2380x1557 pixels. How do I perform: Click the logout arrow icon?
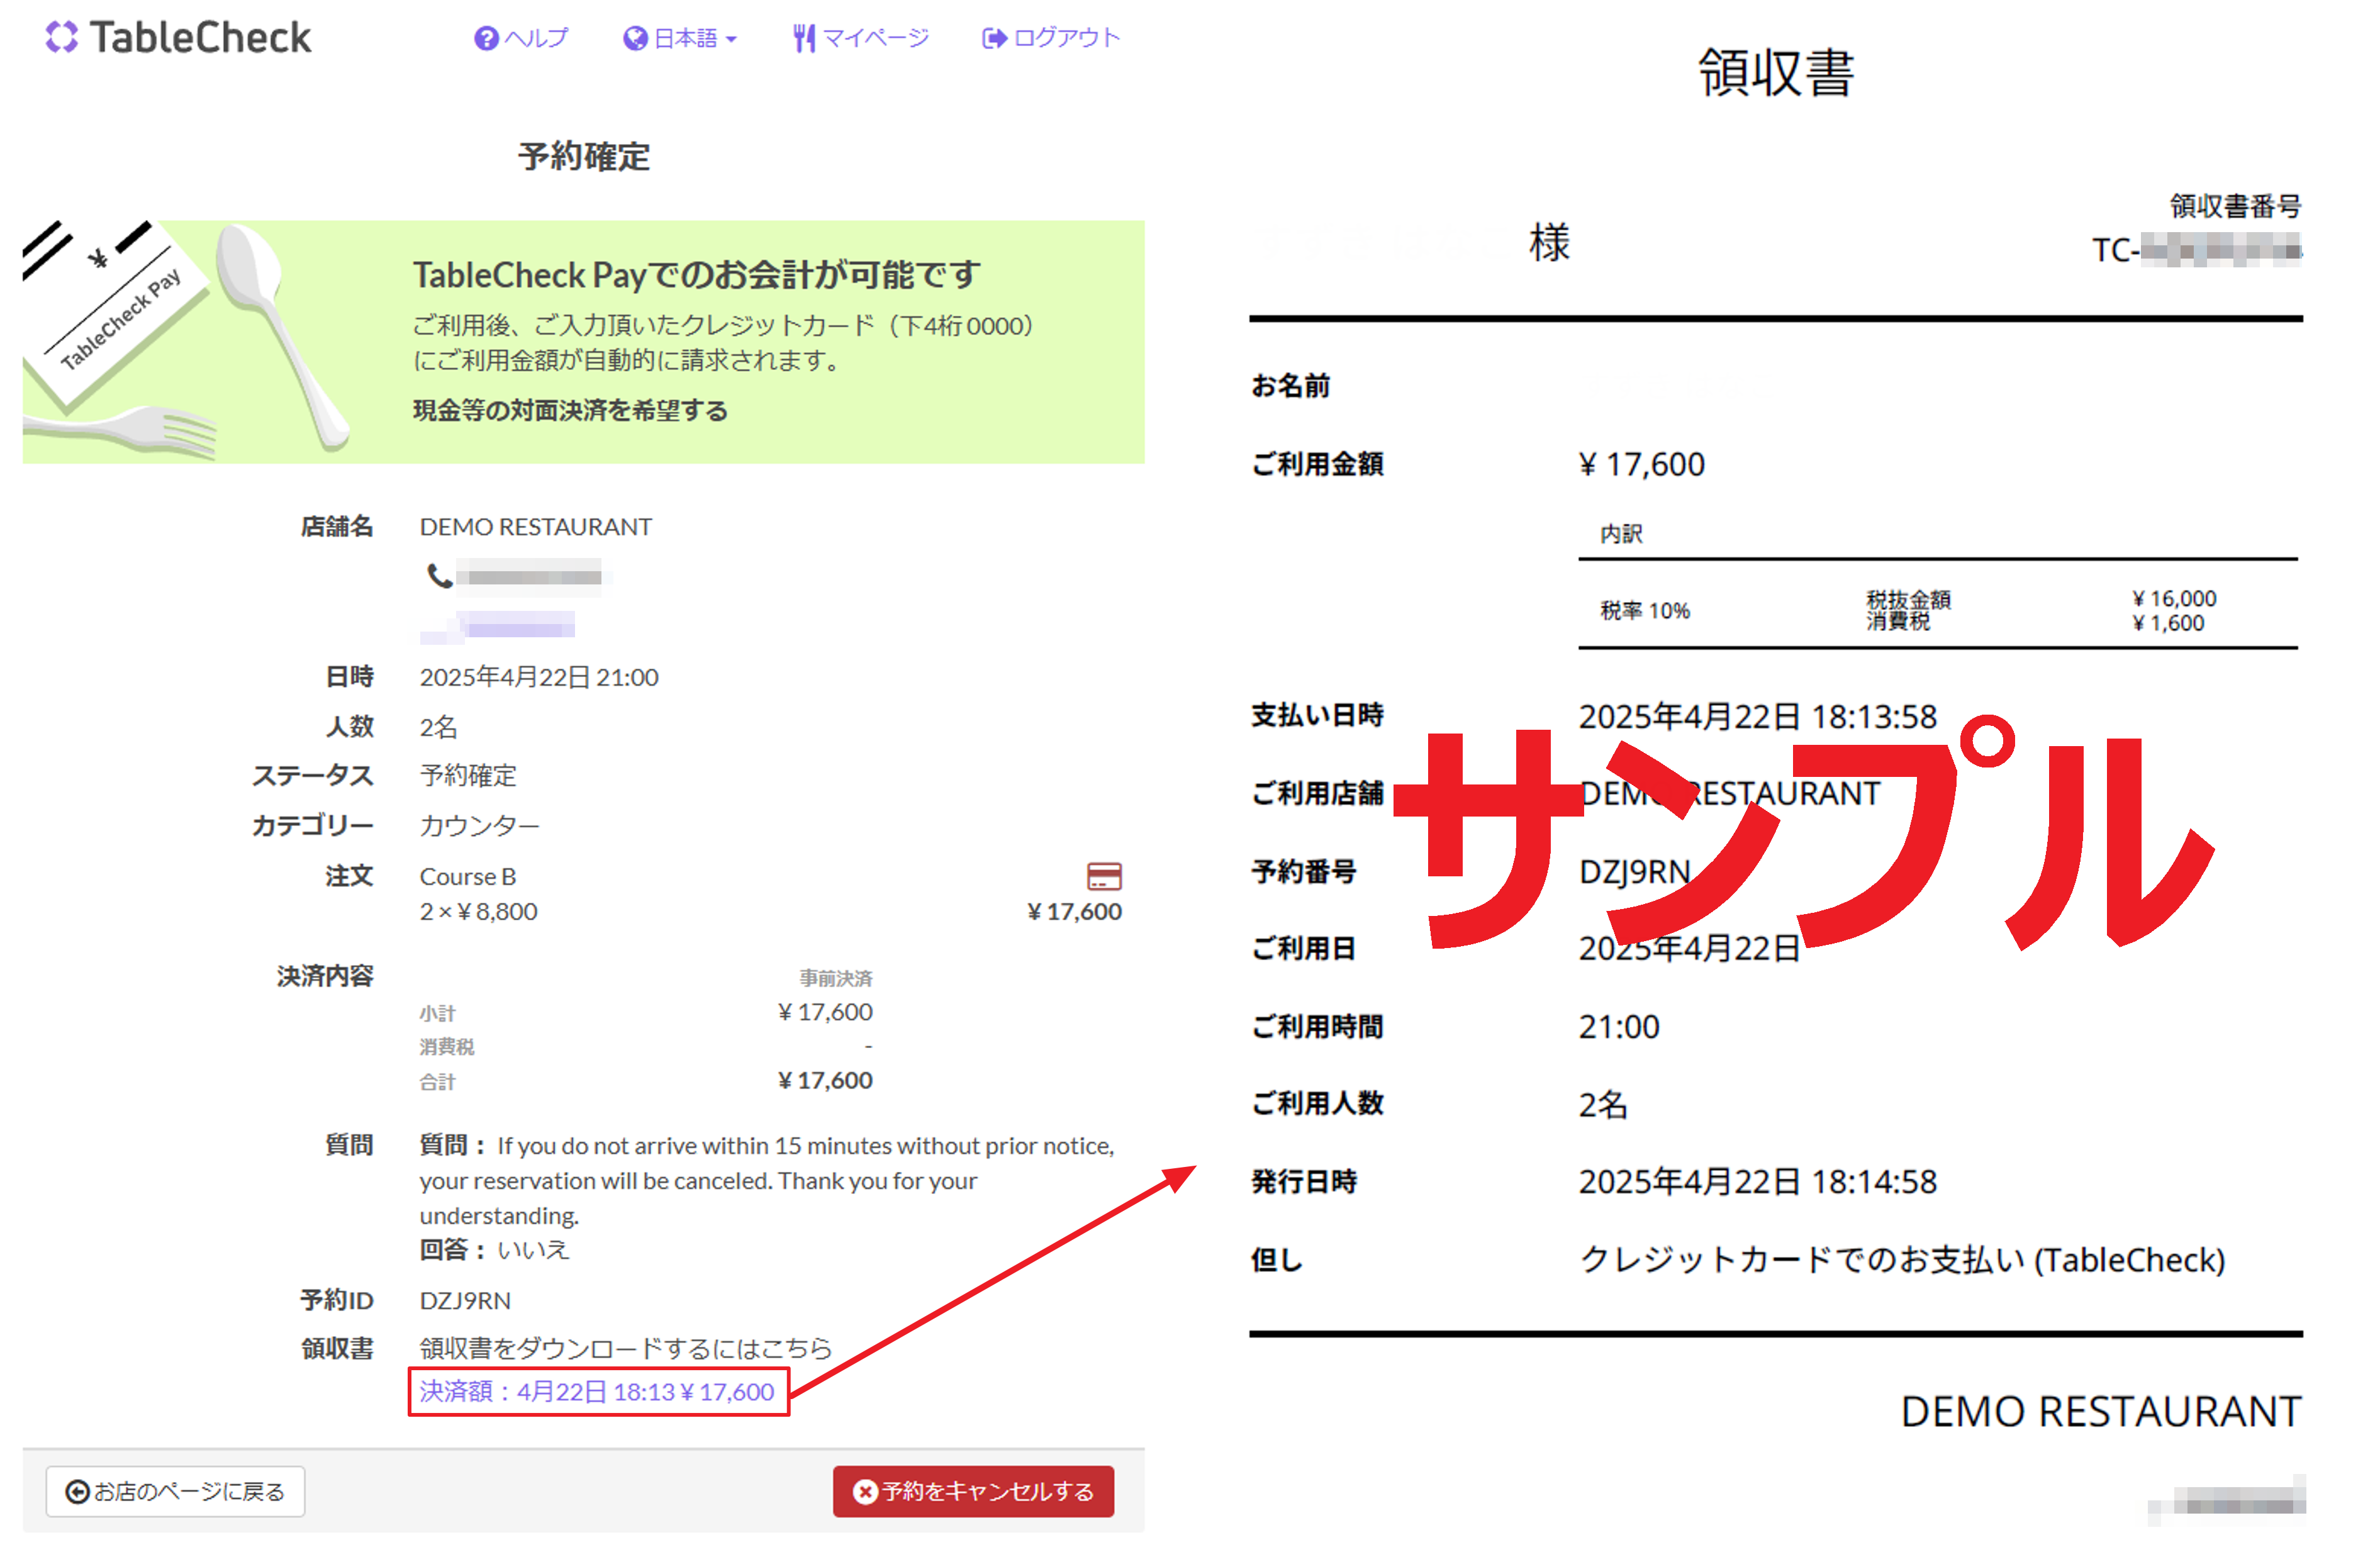point(994,38)
